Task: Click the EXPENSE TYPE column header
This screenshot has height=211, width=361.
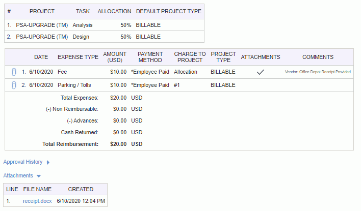Action: pyautogui.click(x=78, y=57)
